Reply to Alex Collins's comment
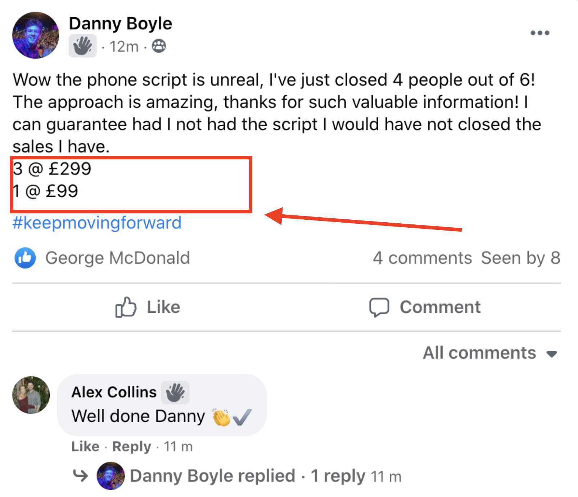This screenshot has height=497, width=578. [132, 447]
